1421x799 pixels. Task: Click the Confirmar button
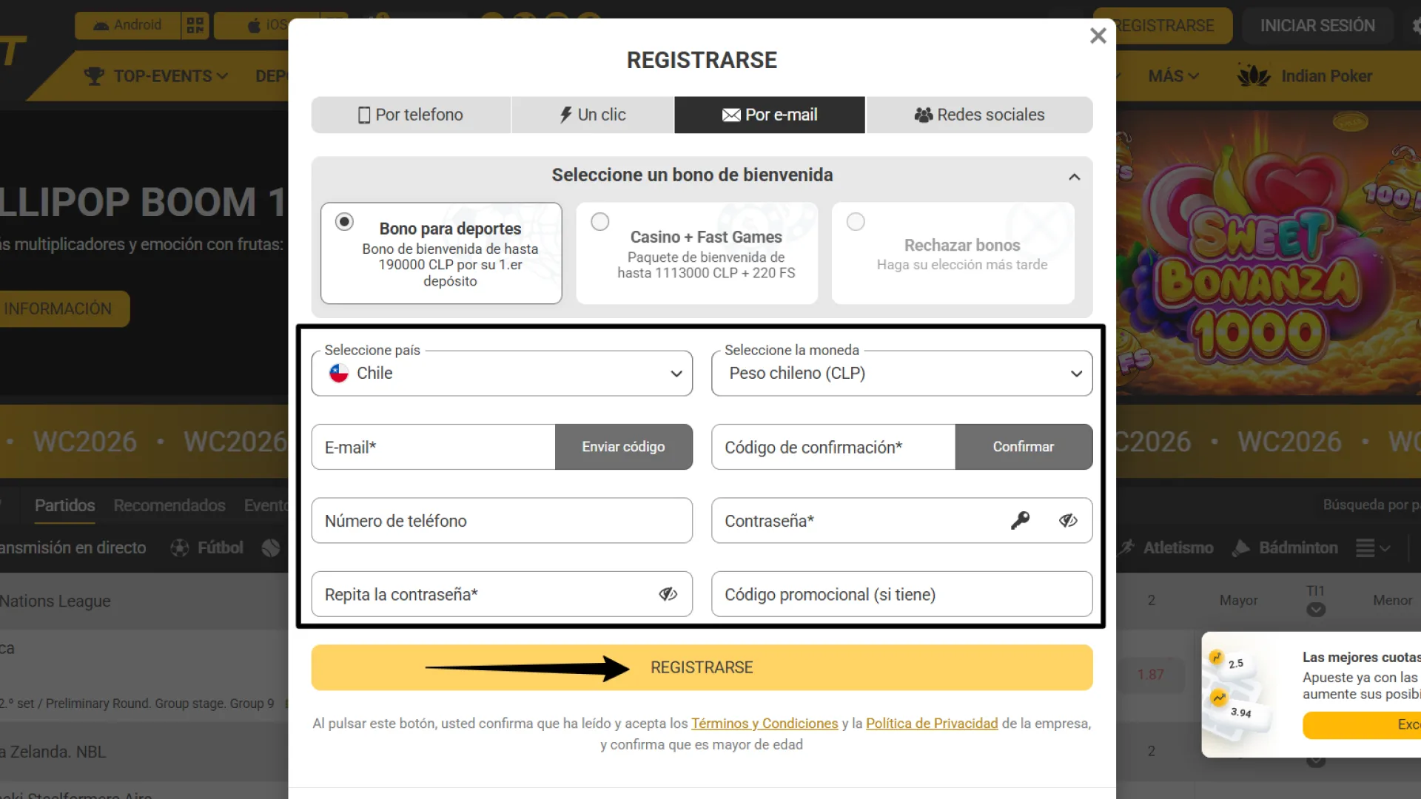[1024, 447]
